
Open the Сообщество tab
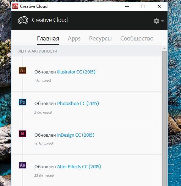[137, 38]
